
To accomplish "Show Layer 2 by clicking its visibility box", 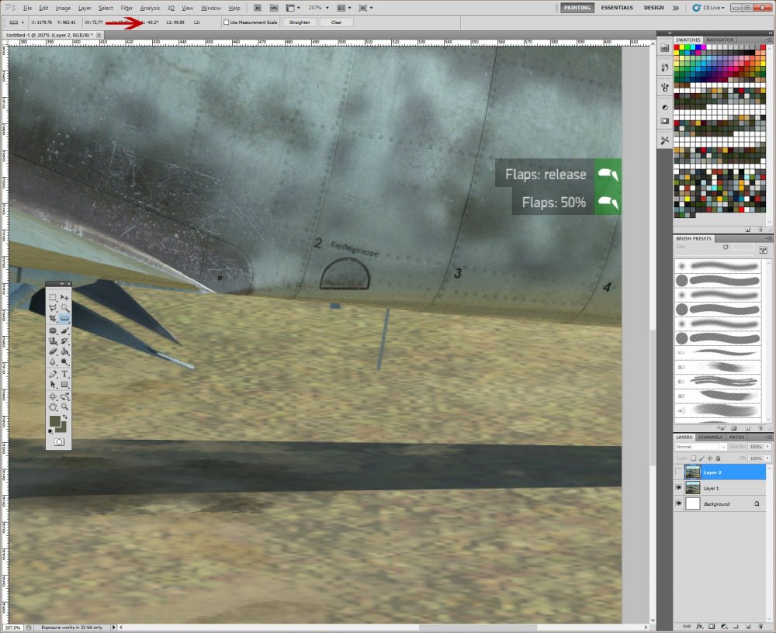I will (679, 472).
